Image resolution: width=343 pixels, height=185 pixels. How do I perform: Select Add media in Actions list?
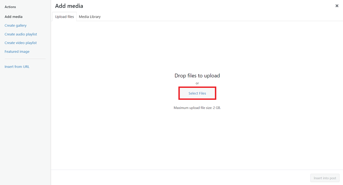point(13,17)
